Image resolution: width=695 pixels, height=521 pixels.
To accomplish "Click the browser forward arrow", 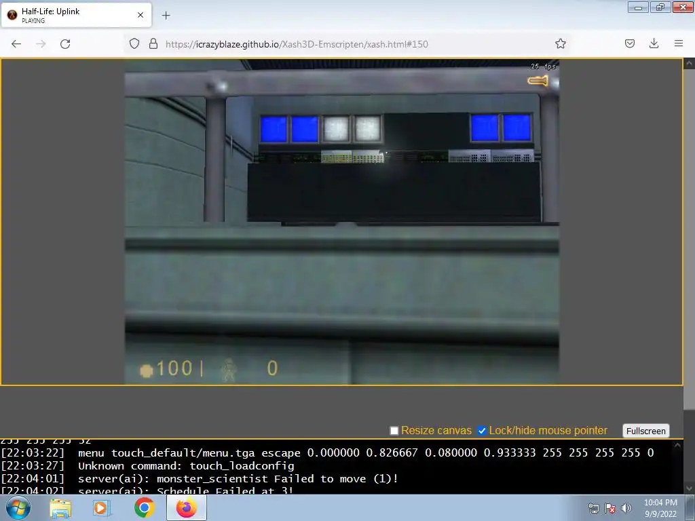I will [x=41, y=44].
